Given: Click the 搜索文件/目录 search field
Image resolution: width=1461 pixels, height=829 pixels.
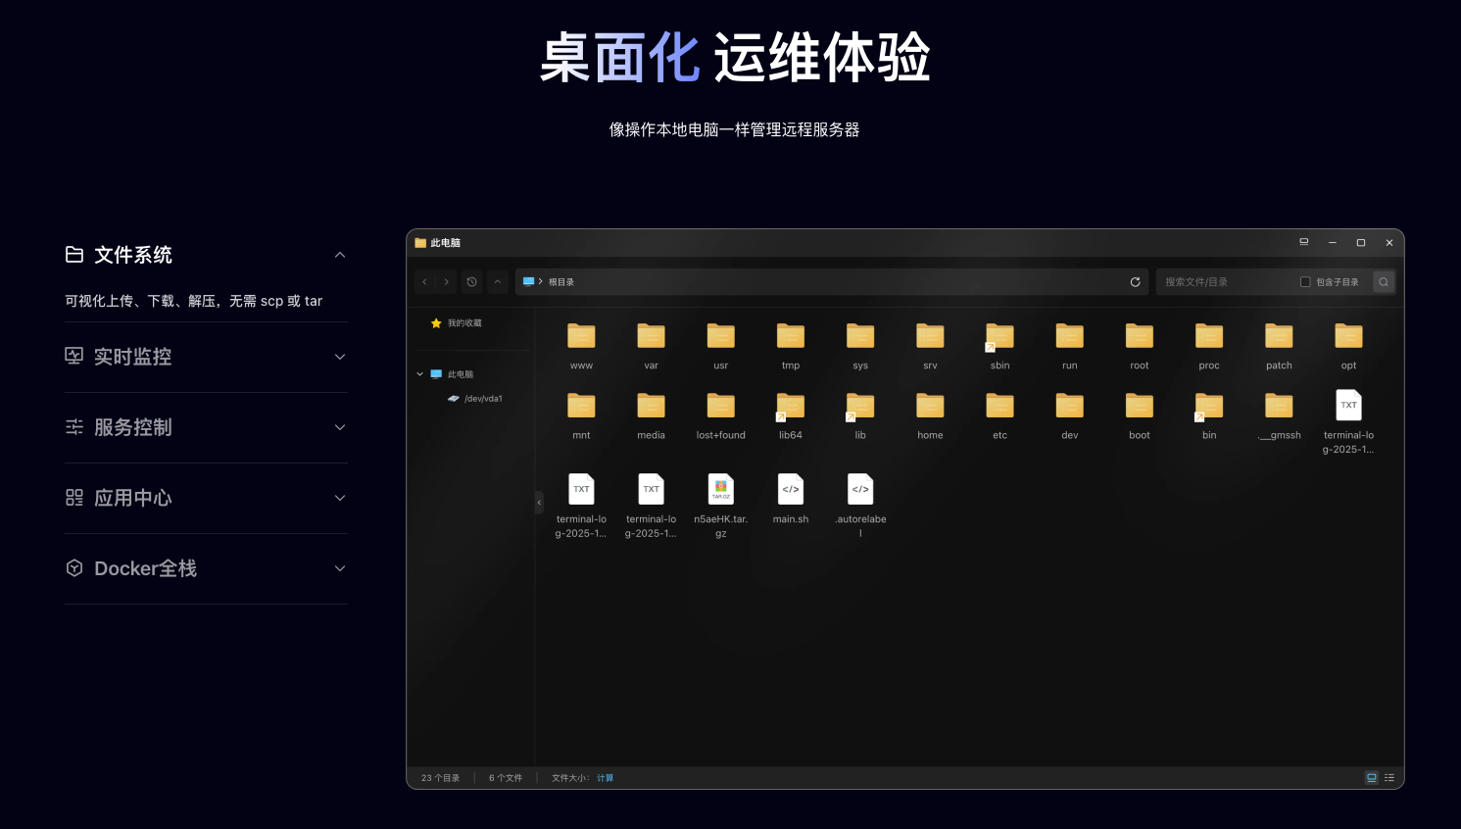Looking at the screenshot, I should [x=1225, y=282].
